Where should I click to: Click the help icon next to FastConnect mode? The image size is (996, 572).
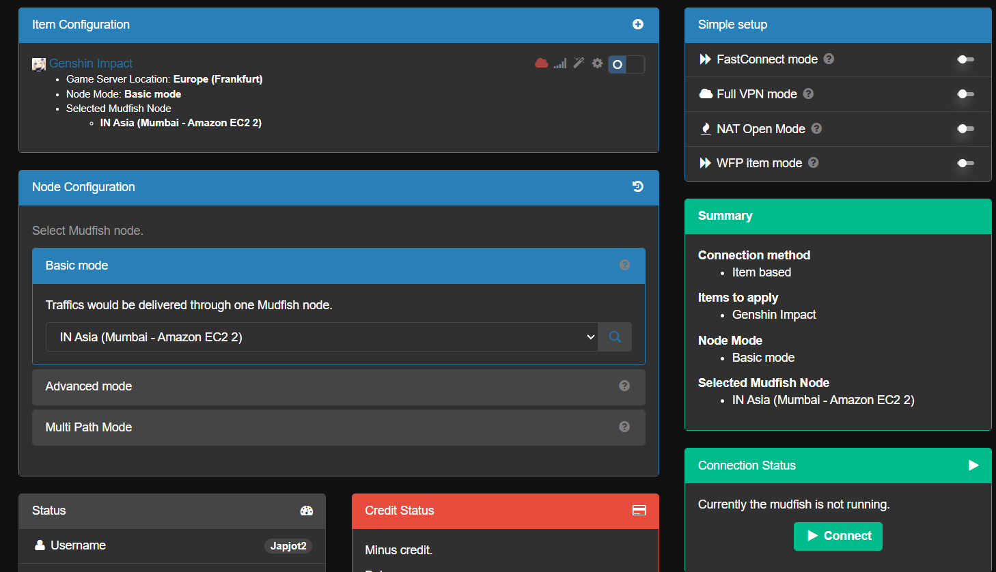click(x=829, y=59)
